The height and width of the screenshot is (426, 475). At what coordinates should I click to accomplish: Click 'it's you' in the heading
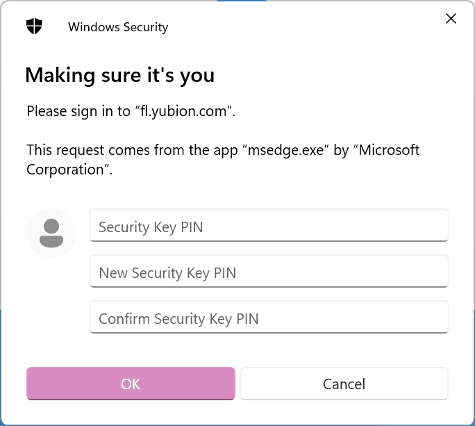(x=181, y=76)
